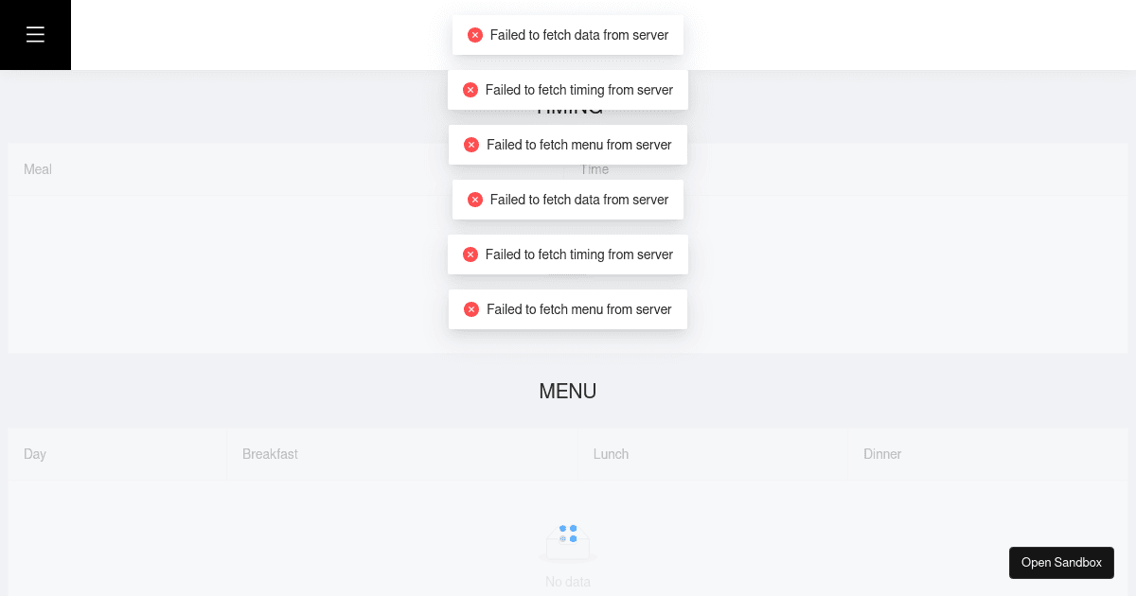Click the error icon on the second data error toast
Image resolution: width=1136 pixels, height=596 pixels.
475,200
